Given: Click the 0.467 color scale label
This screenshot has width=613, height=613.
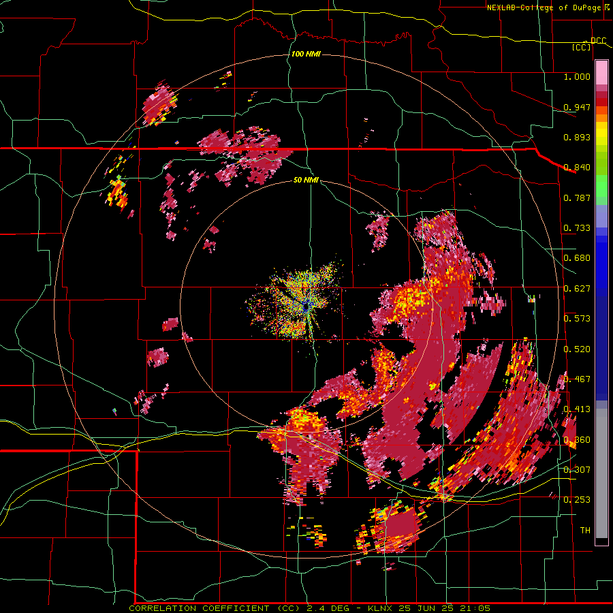Looking at the screenshot, I should click(x=577, y=379).
